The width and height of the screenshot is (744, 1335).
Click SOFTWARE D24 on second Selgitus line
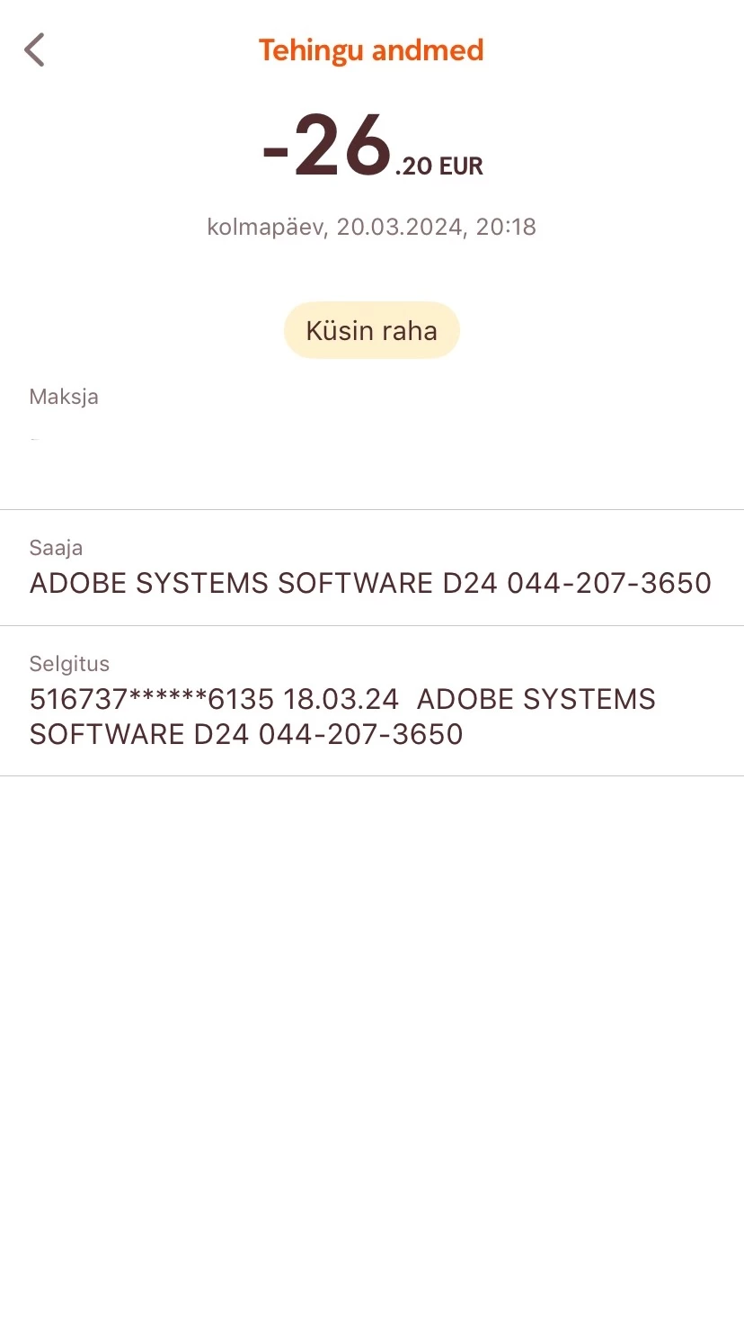click(139, 734)
